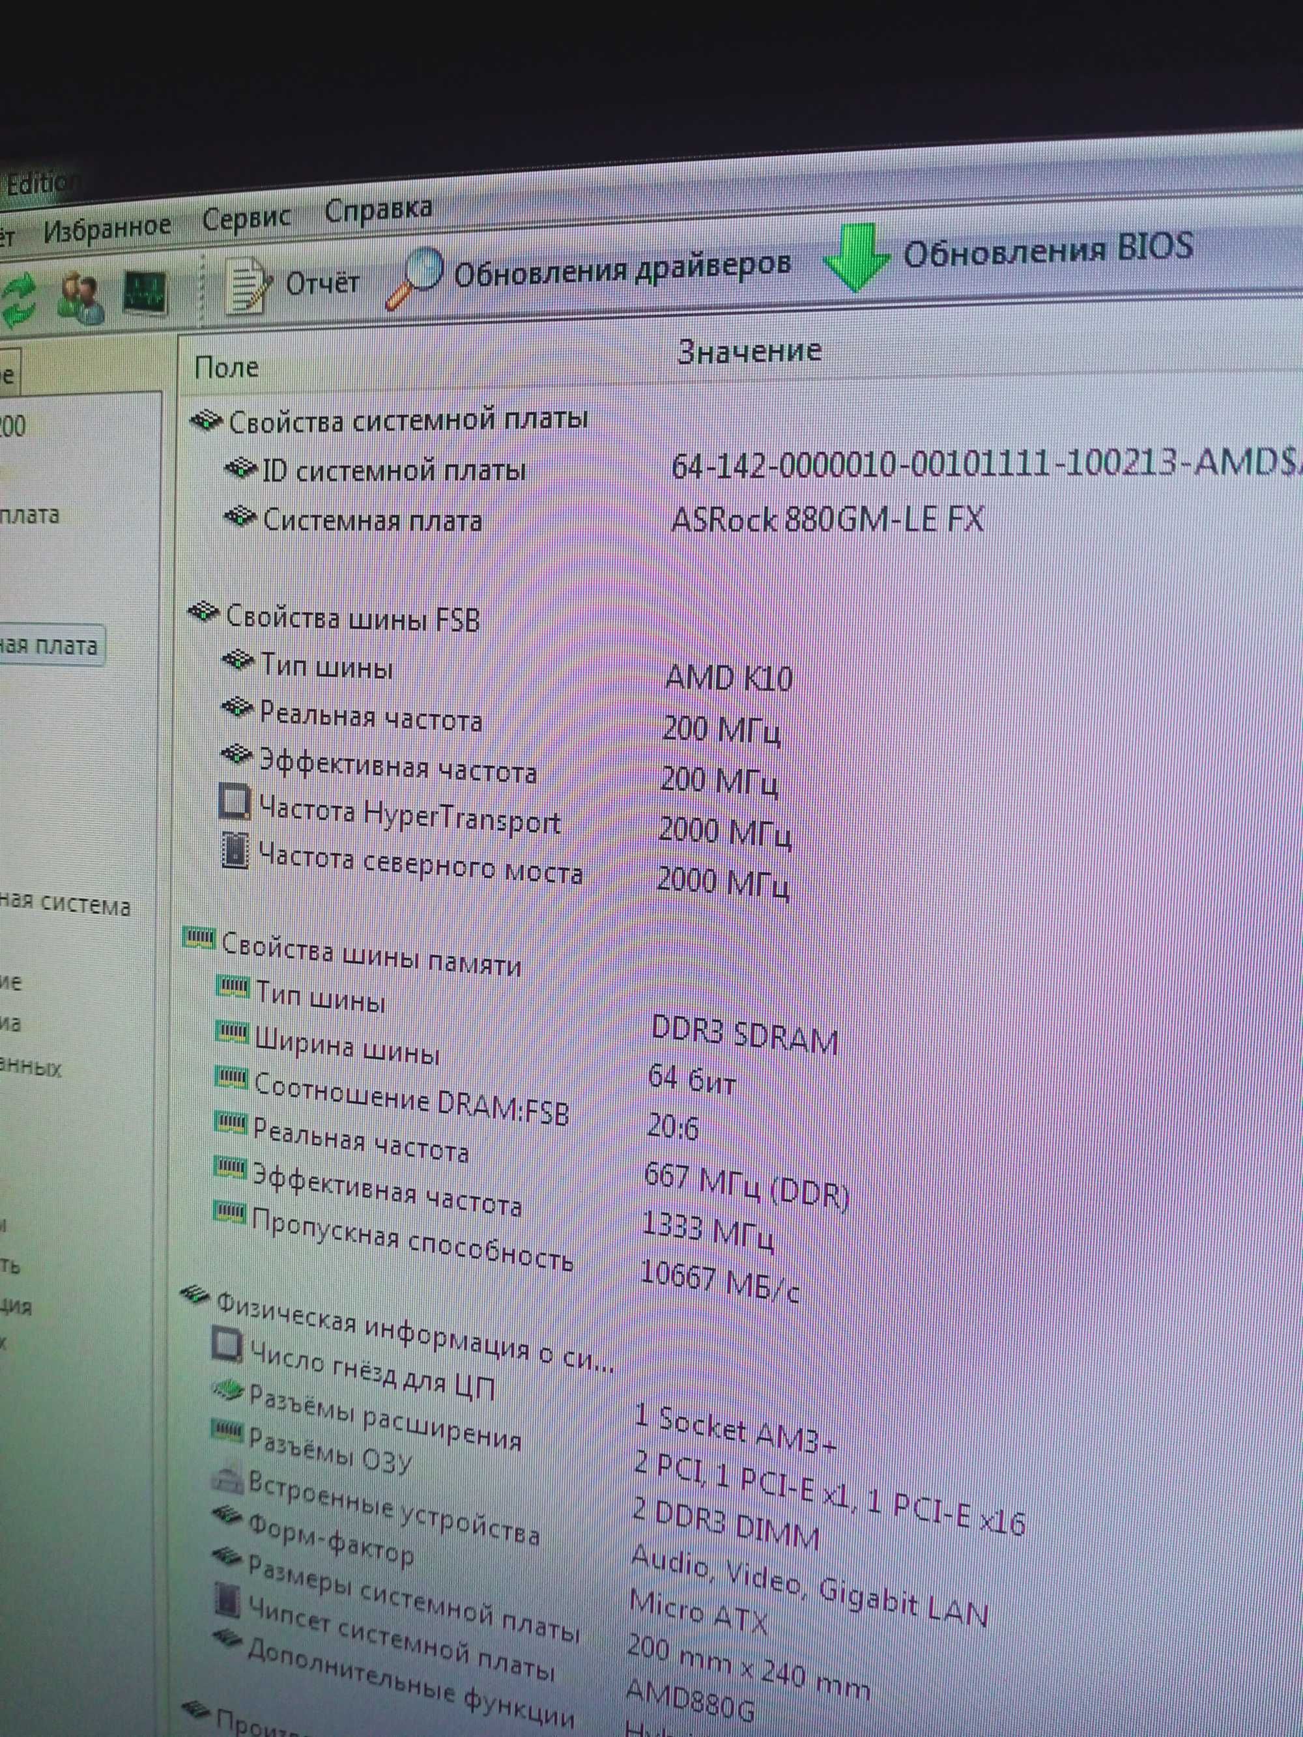1303x1737 pixels.
Task: Sort by the Поле column header
Action: [226, 367]
